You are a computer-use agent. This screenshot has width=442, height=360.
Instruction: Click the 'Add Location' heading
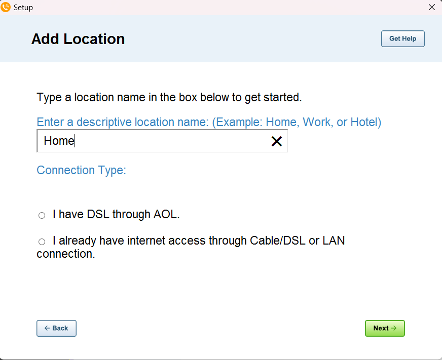pos(78,39)
